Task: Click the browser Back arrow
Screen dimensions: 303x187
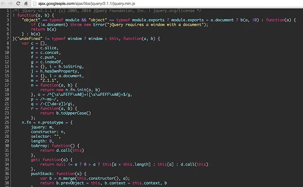Action: coord(3,3)
